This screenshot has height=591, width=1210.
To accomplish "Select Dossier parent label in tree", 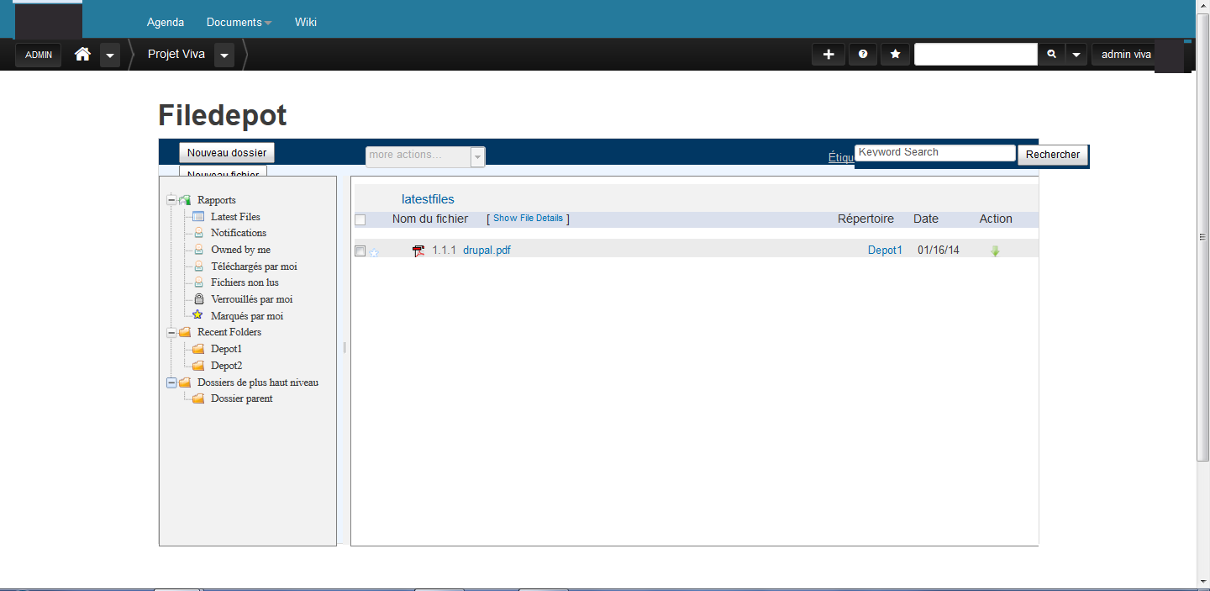I will click(x=242, y=398).
